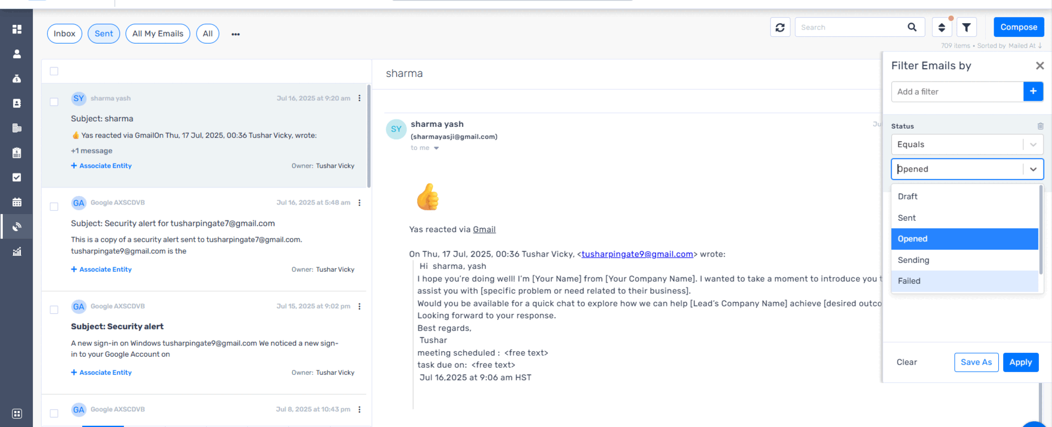Viewport: 1052px width, 427px height.
Task: Close the Filter Emails by panel
Action: (x=1040, y=66)
